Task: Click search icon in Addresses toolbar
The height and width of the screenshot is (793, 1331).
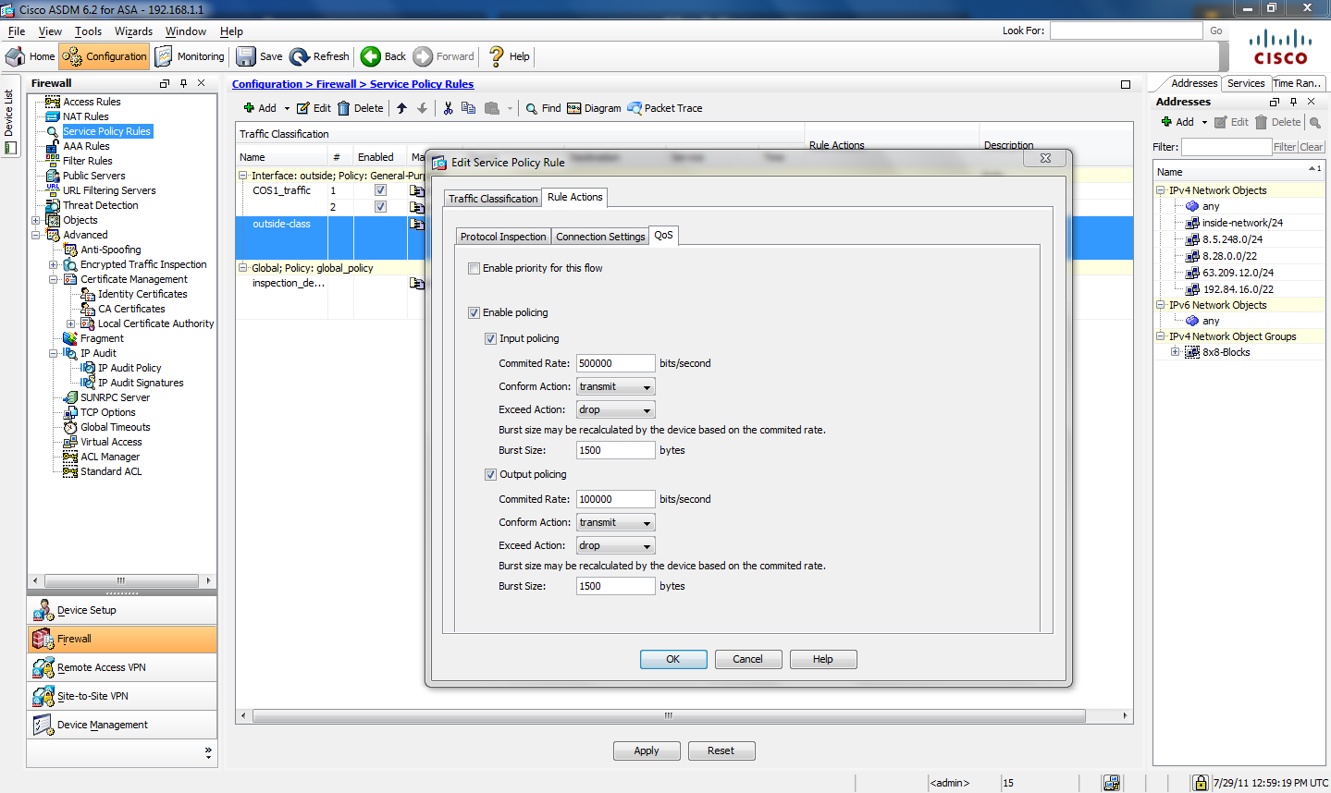Action: 1315,122
